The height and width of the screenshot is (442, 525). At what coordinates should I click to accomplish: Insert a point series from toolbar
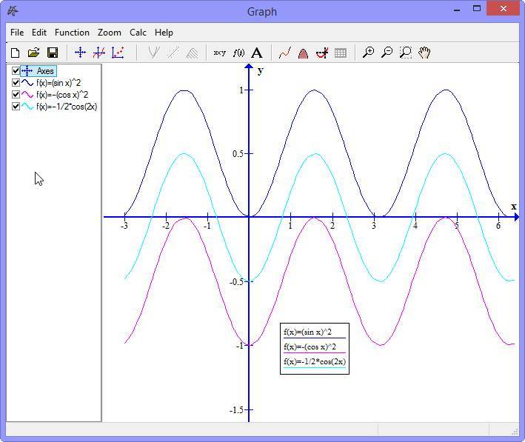coord(118,53)
